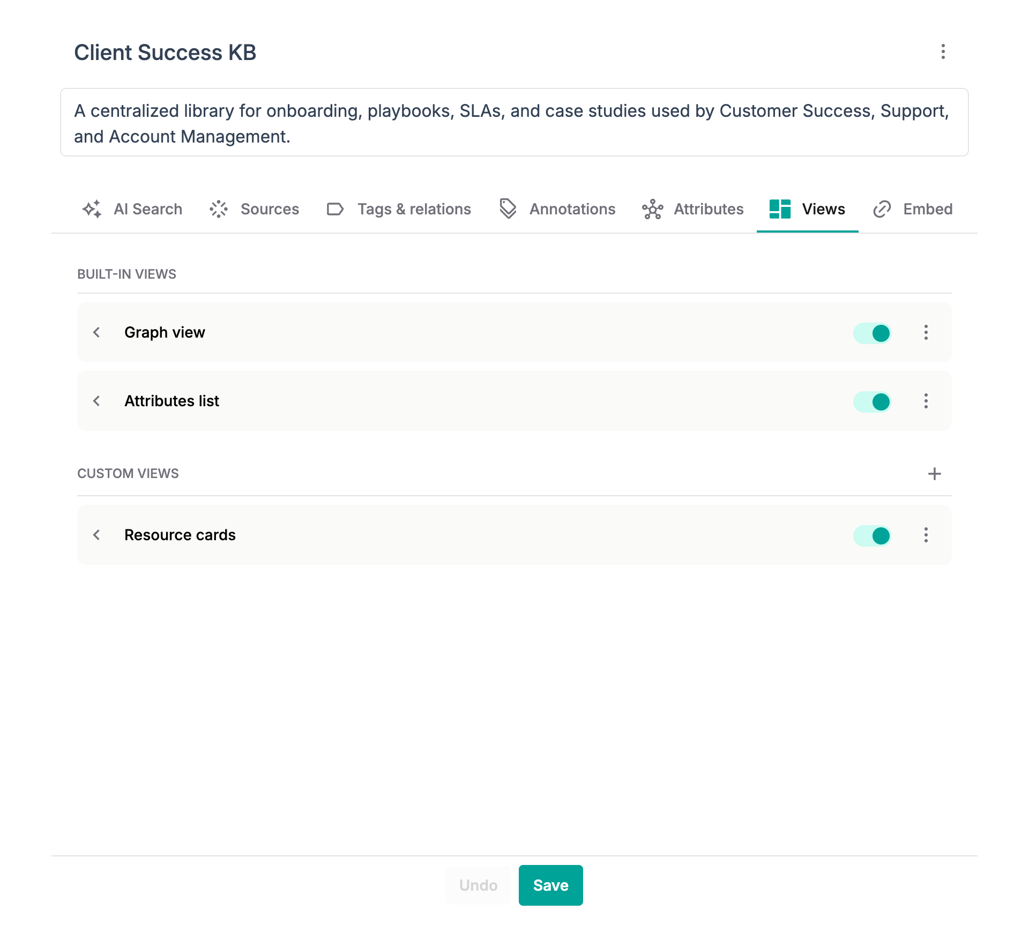The width and height of the screenshot is (1029, 940).
Task: Click the Save button
Action: pyautogui.click(x=550, y=885)
